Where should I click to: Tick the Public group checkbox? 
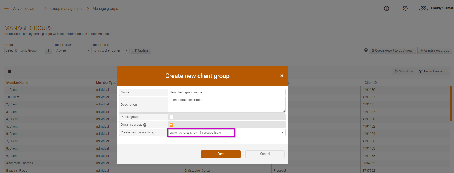click(x=171, y=117)
